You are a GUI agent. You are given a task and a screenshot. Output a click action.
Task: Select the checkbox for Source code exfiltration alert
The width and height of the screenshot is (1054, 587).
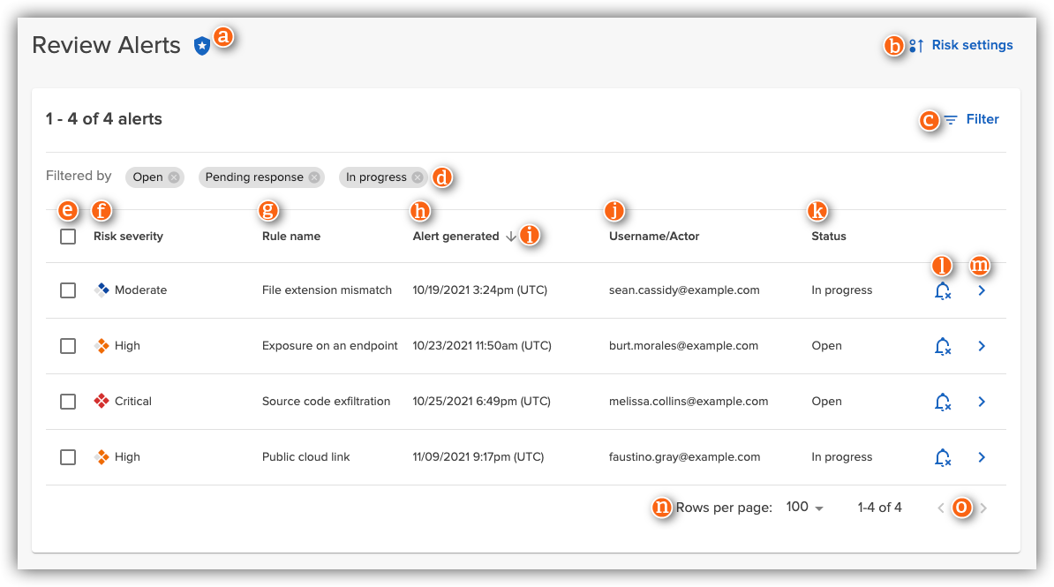[x=68, y=402]
